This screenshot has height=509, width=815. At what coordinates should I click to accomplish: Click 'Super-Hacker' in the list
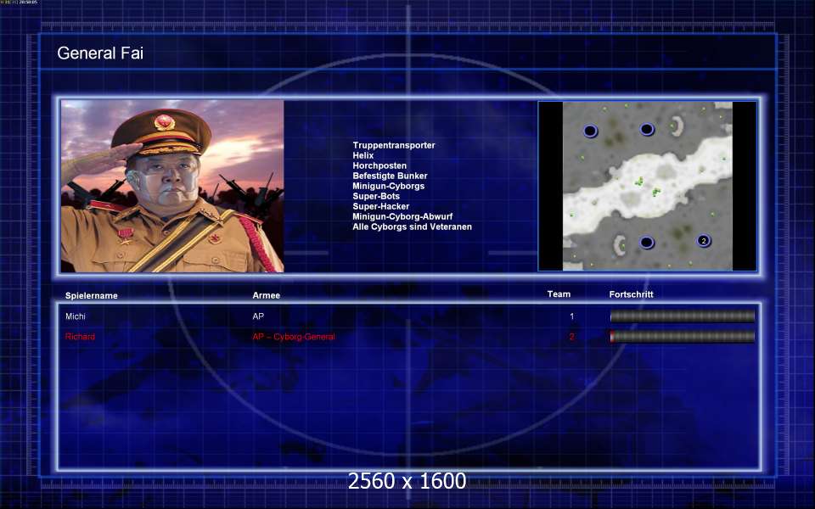point(380,206)
